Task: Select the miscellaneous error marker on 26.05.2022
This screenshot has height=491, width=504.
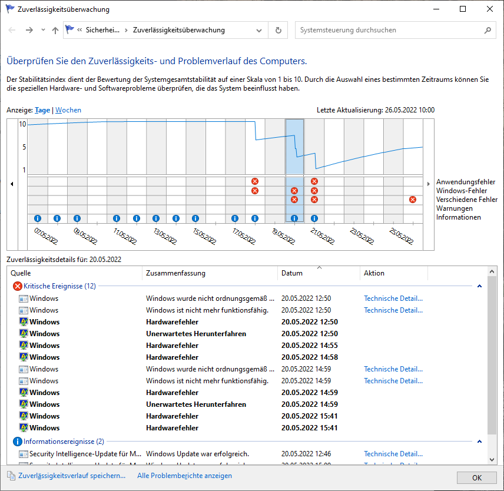Action: (x=413, y=200)
